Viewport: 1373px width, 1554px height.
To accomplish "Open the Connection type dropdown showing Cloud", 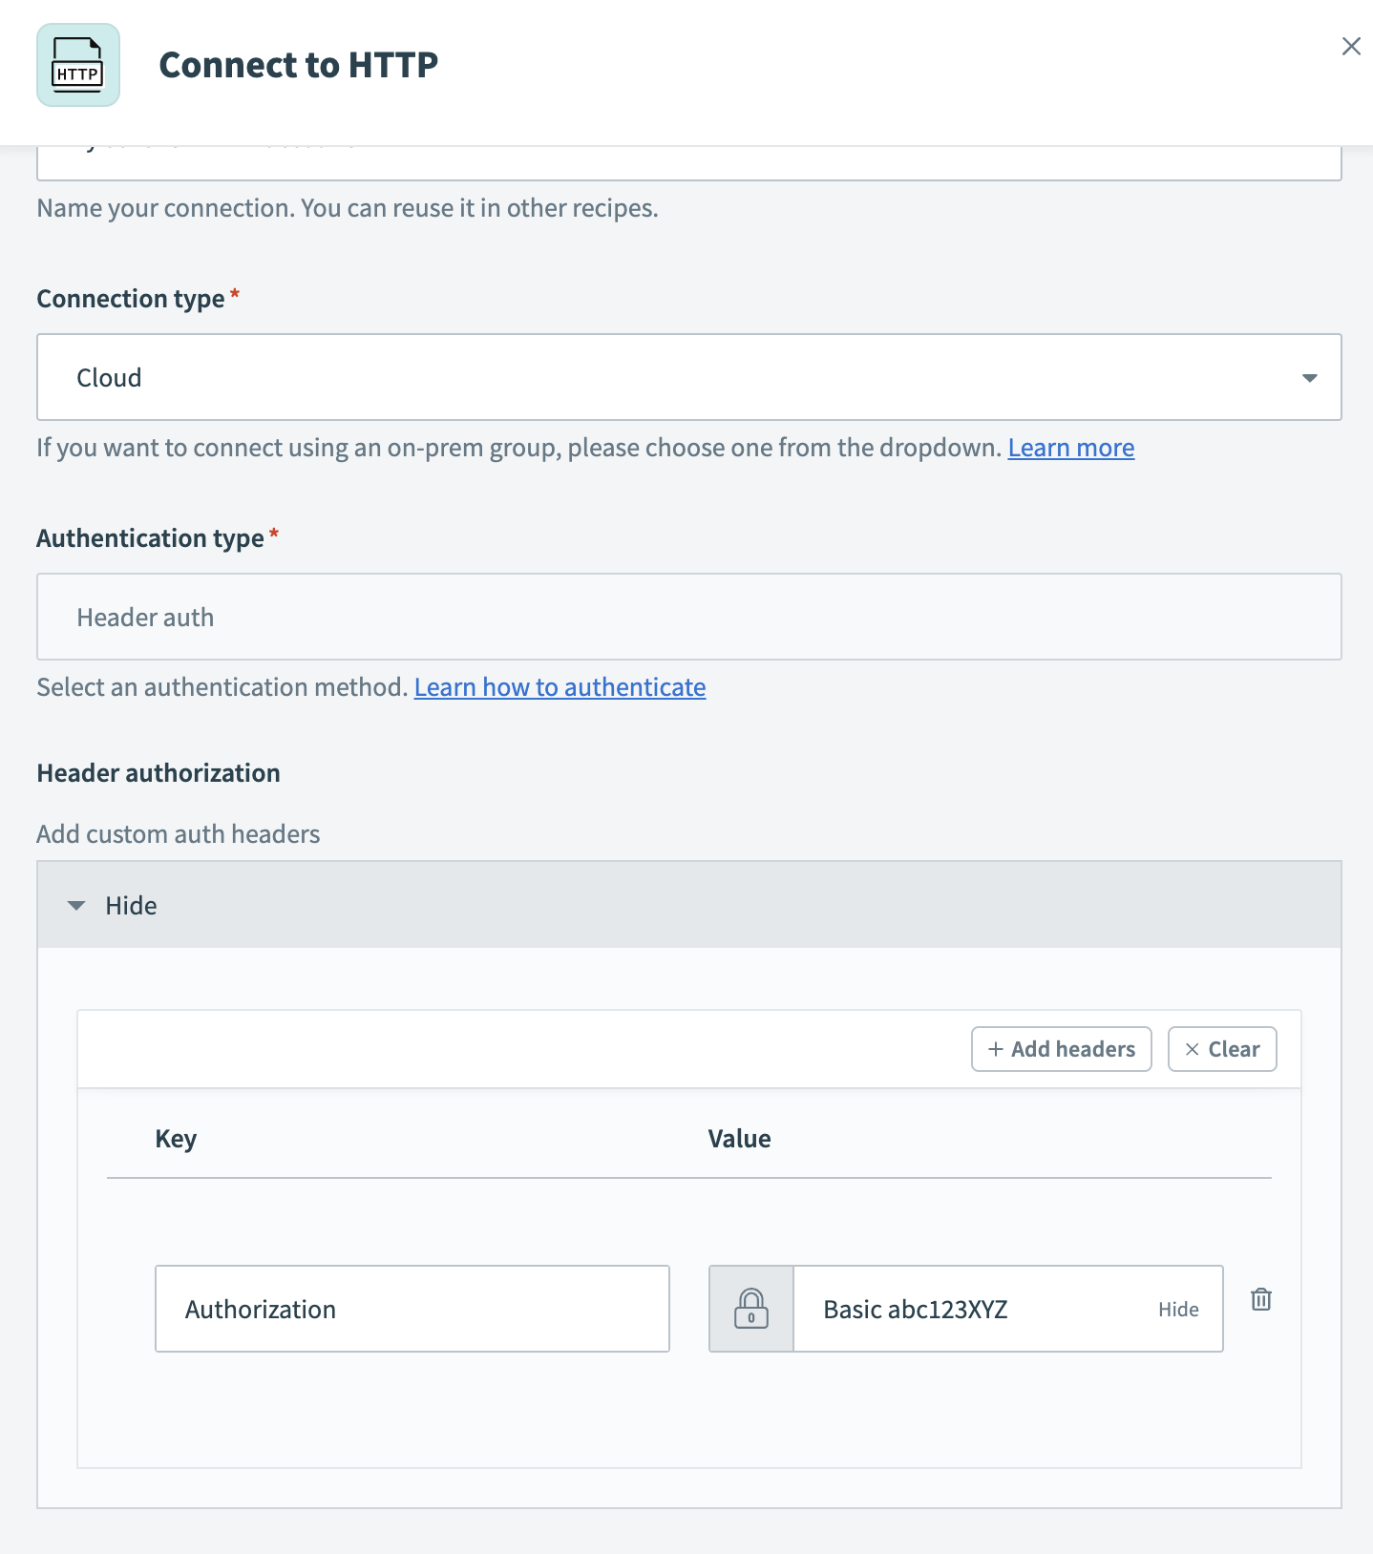I will coord(688,377).
